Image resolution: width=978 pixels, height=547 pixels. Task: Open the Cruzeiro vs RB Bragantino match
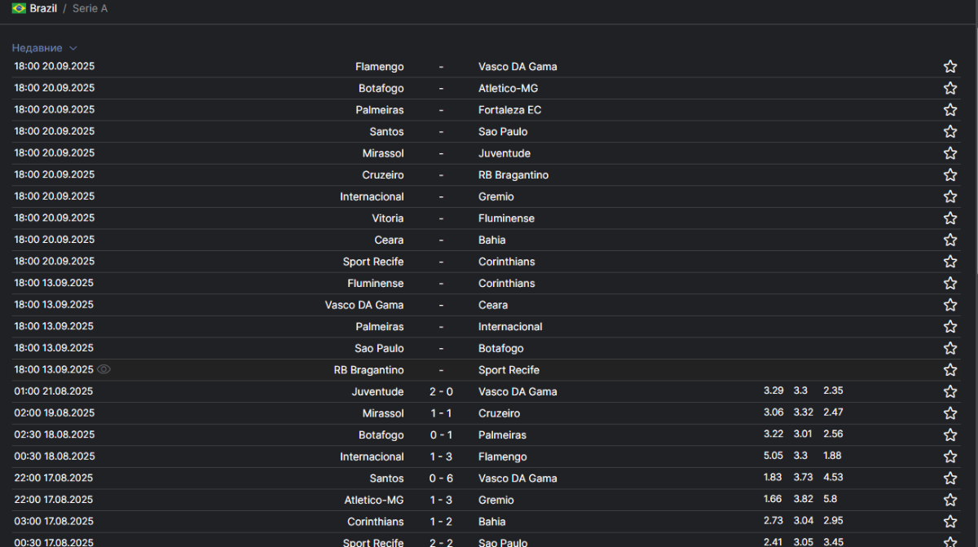coord(441,175)
